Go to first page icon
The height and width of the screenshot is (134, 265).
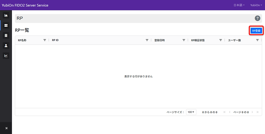tap(224, 112)
